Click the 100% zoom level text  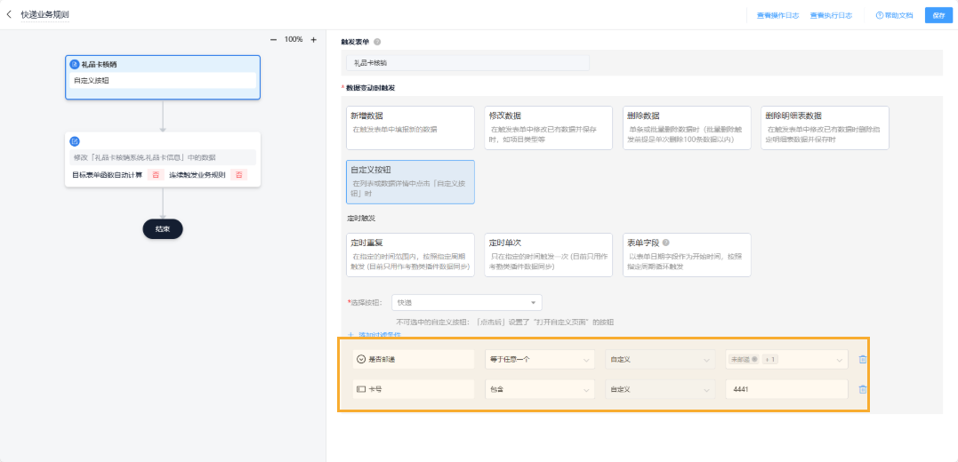click(x=294, y=40)
